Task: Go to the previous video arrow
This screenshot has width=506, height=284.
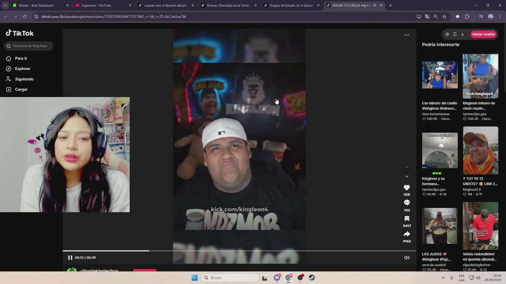Action: point(407,167)
